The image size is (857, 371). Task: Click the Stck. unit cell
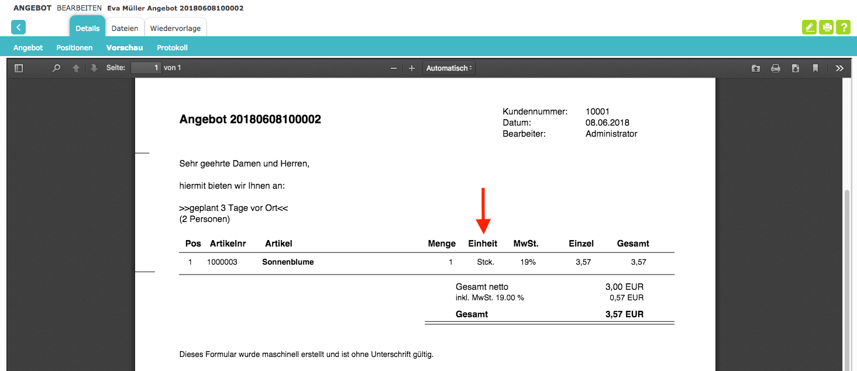coord(486,262)
